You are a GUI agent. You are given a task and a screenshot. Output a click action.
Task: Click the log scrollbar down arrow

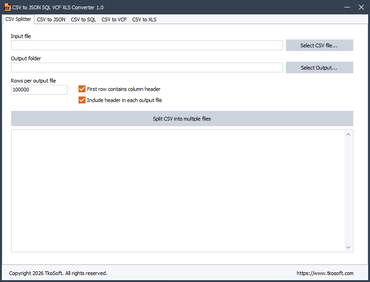(x=348, y=247)
